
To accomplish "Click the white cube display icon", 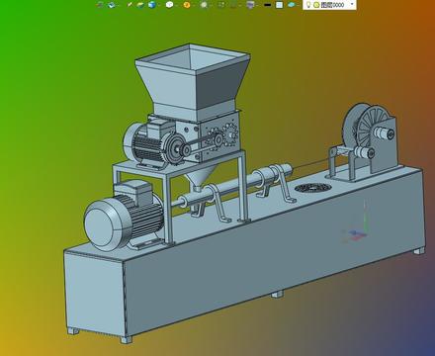I will [x=169, y=5].
